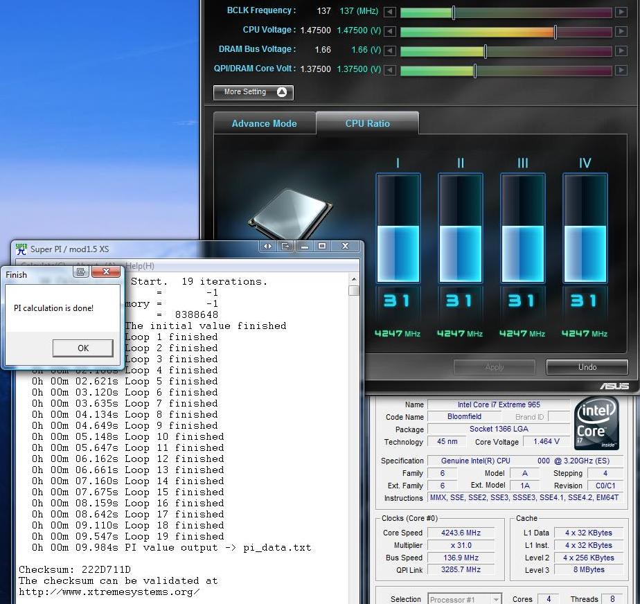Decrease QPI/DRAM Core Volt with left arrow
The height and width of the screenshot is (604, 640).
click(390, 70)
